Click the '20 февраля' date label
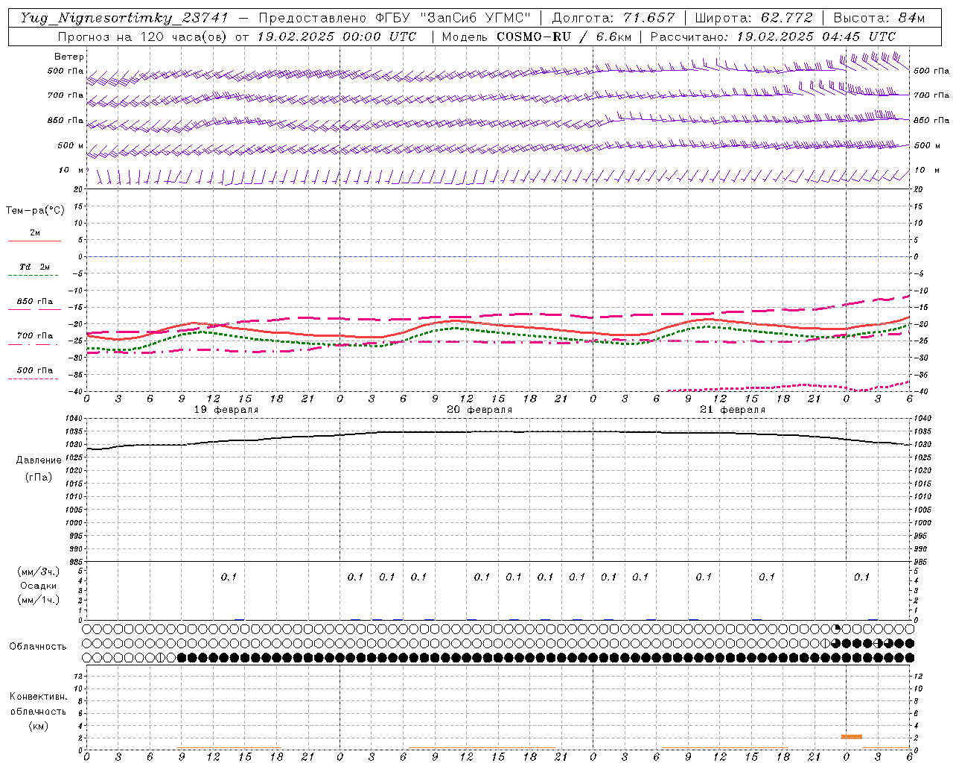Screen dimensions: 953x763 pos(479,410)
